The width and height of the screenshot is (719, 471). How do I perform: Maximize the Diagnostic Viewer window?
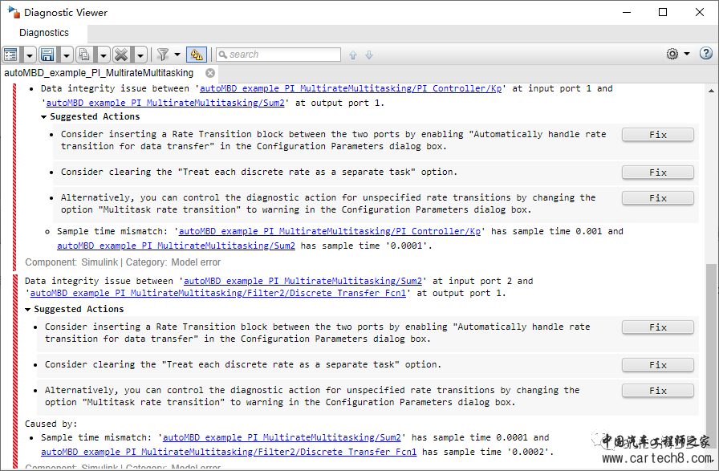[x=663, y=12]
